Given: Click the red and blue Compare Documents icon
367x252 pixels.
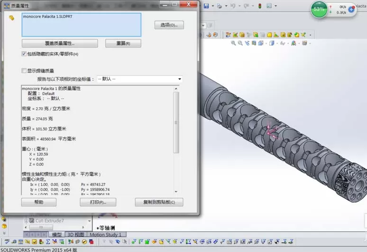Looking at the screenshot, I should 92,242.
